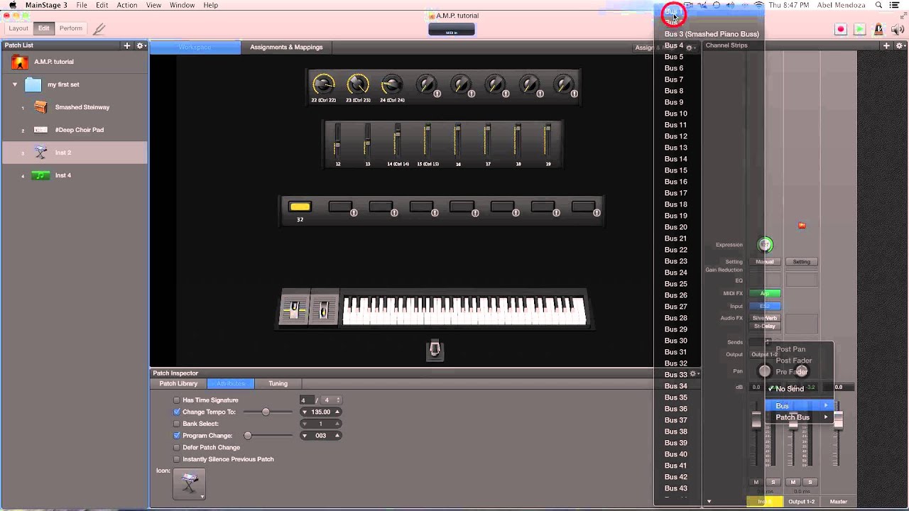Select the A.M.P. tutorial concert icon

point(21,62)
